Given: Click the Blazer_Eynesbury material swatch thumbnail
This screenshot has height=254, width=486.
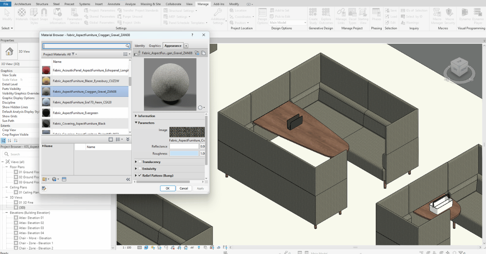Looking at the screenshot, I should [x=46, y=81].
